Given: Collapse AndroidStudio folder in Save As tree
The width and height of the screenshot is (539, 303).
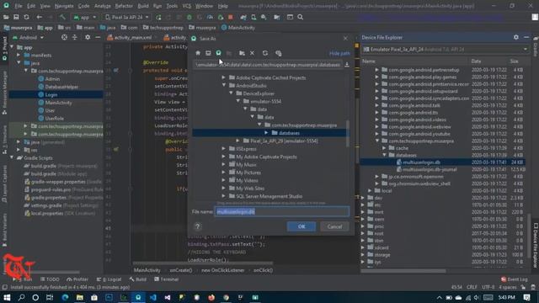Looking at the screenshot, I should pyautogui.click(x=224, y=86).
